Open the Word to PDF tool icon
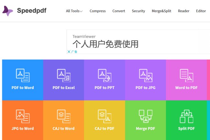This screenshot has height=140, width=210. click(x=186, y=75)
